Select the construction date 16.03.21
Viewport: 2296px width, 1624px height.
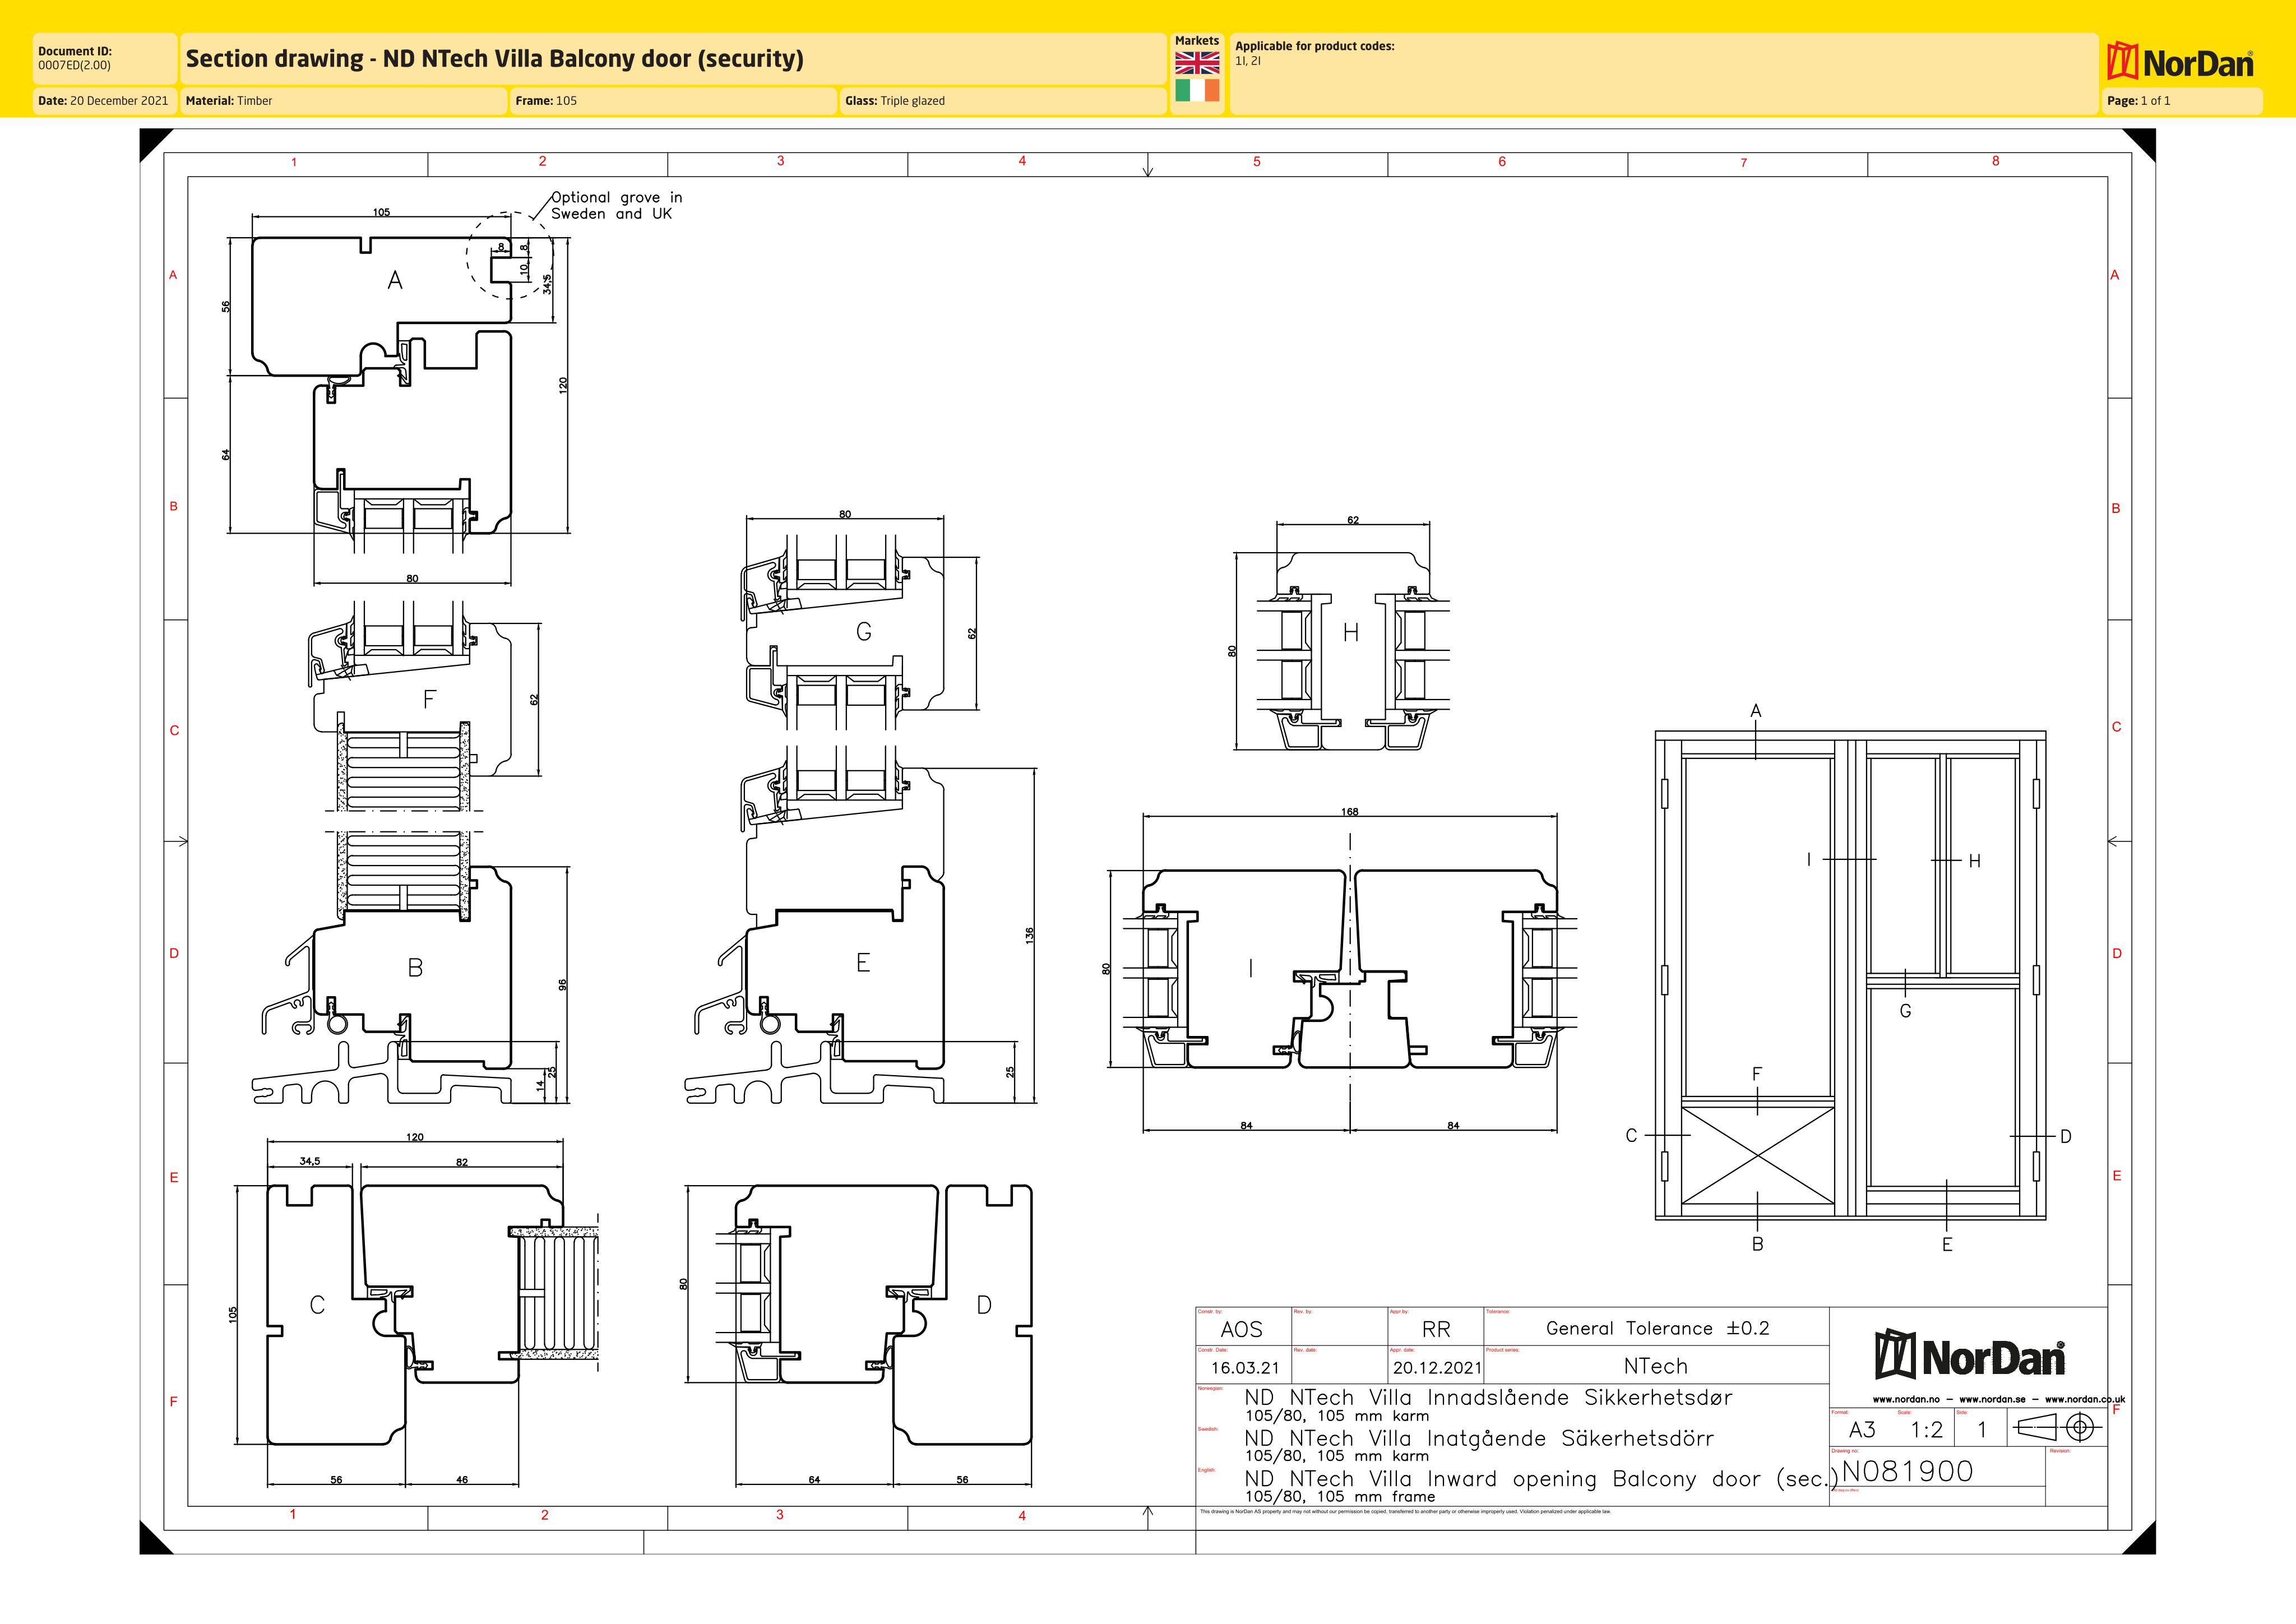1244,1368
